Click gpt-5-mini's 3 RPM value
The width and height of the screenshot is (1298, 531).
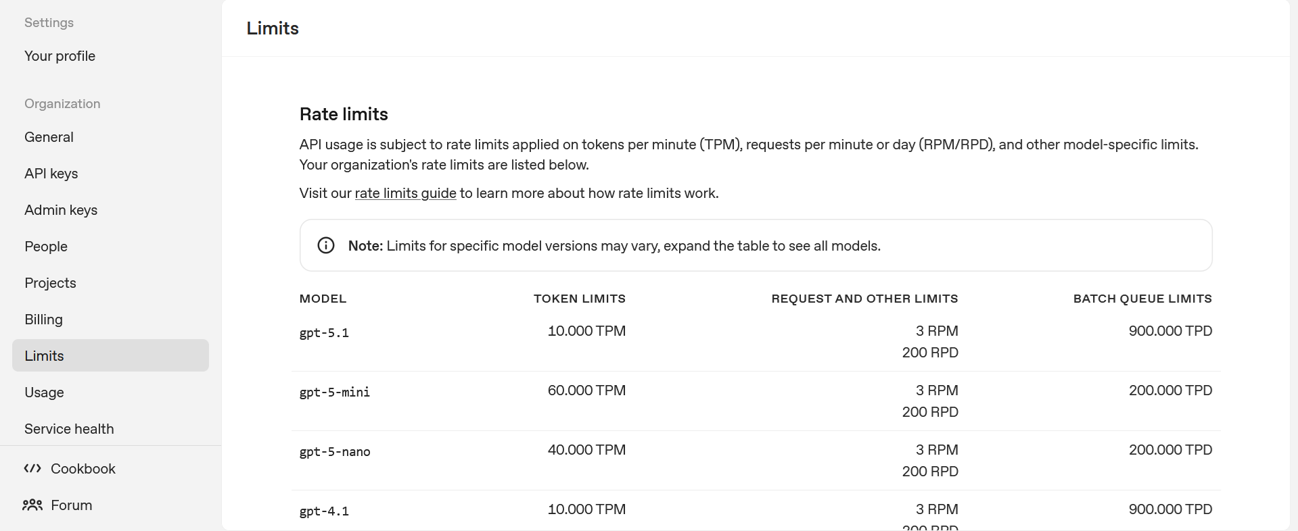point(937,390)
